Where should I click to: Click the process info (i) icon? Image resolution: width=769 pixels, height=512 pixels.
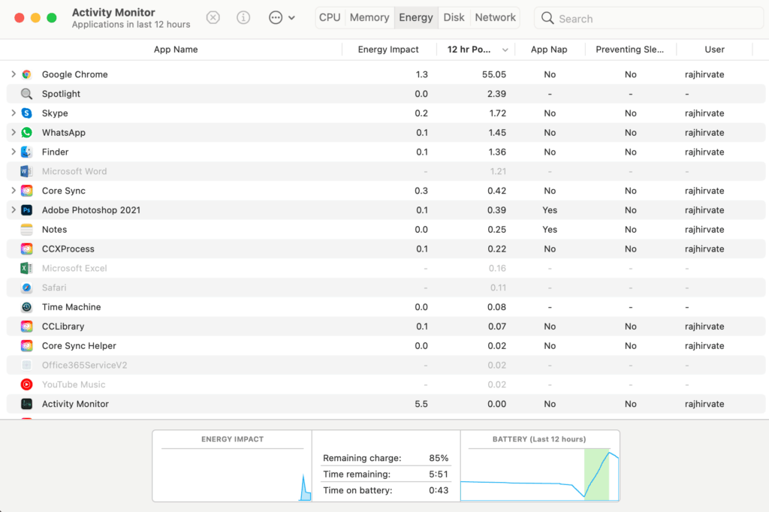point(243,17)
